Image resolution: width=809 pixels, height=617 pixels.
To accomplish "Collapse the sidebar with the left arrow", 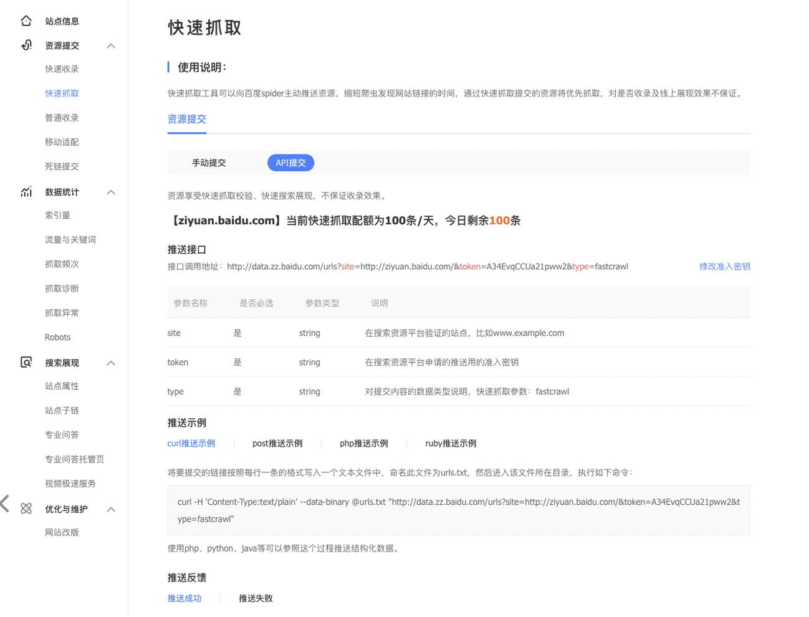I will point(4,505).
